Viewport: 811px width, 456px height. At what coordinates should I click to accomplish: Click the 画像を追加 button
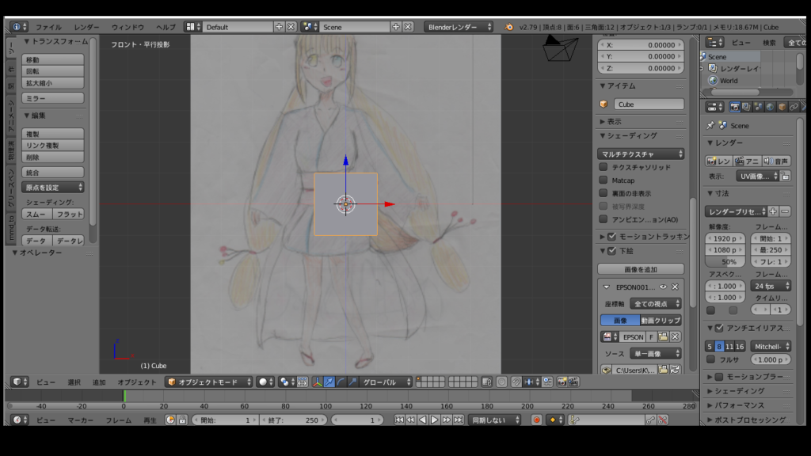[641, 269]
